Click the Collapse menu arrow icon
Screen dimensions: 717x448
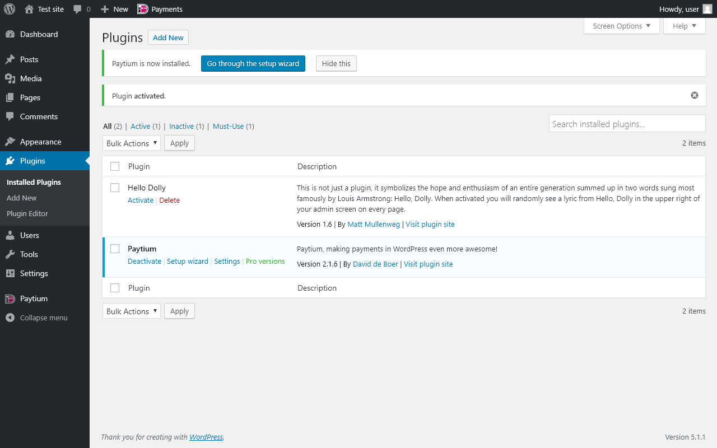point(10,318)
